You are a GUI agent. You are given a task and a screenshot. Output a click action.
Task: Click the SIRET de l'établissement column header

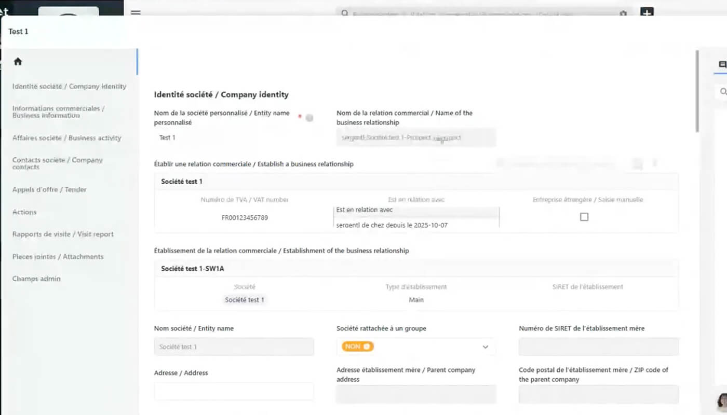(588, 287)
